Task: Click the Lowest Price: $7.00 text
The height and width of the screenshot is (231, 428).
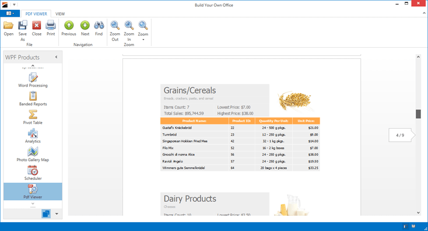Action: (234, 107)
